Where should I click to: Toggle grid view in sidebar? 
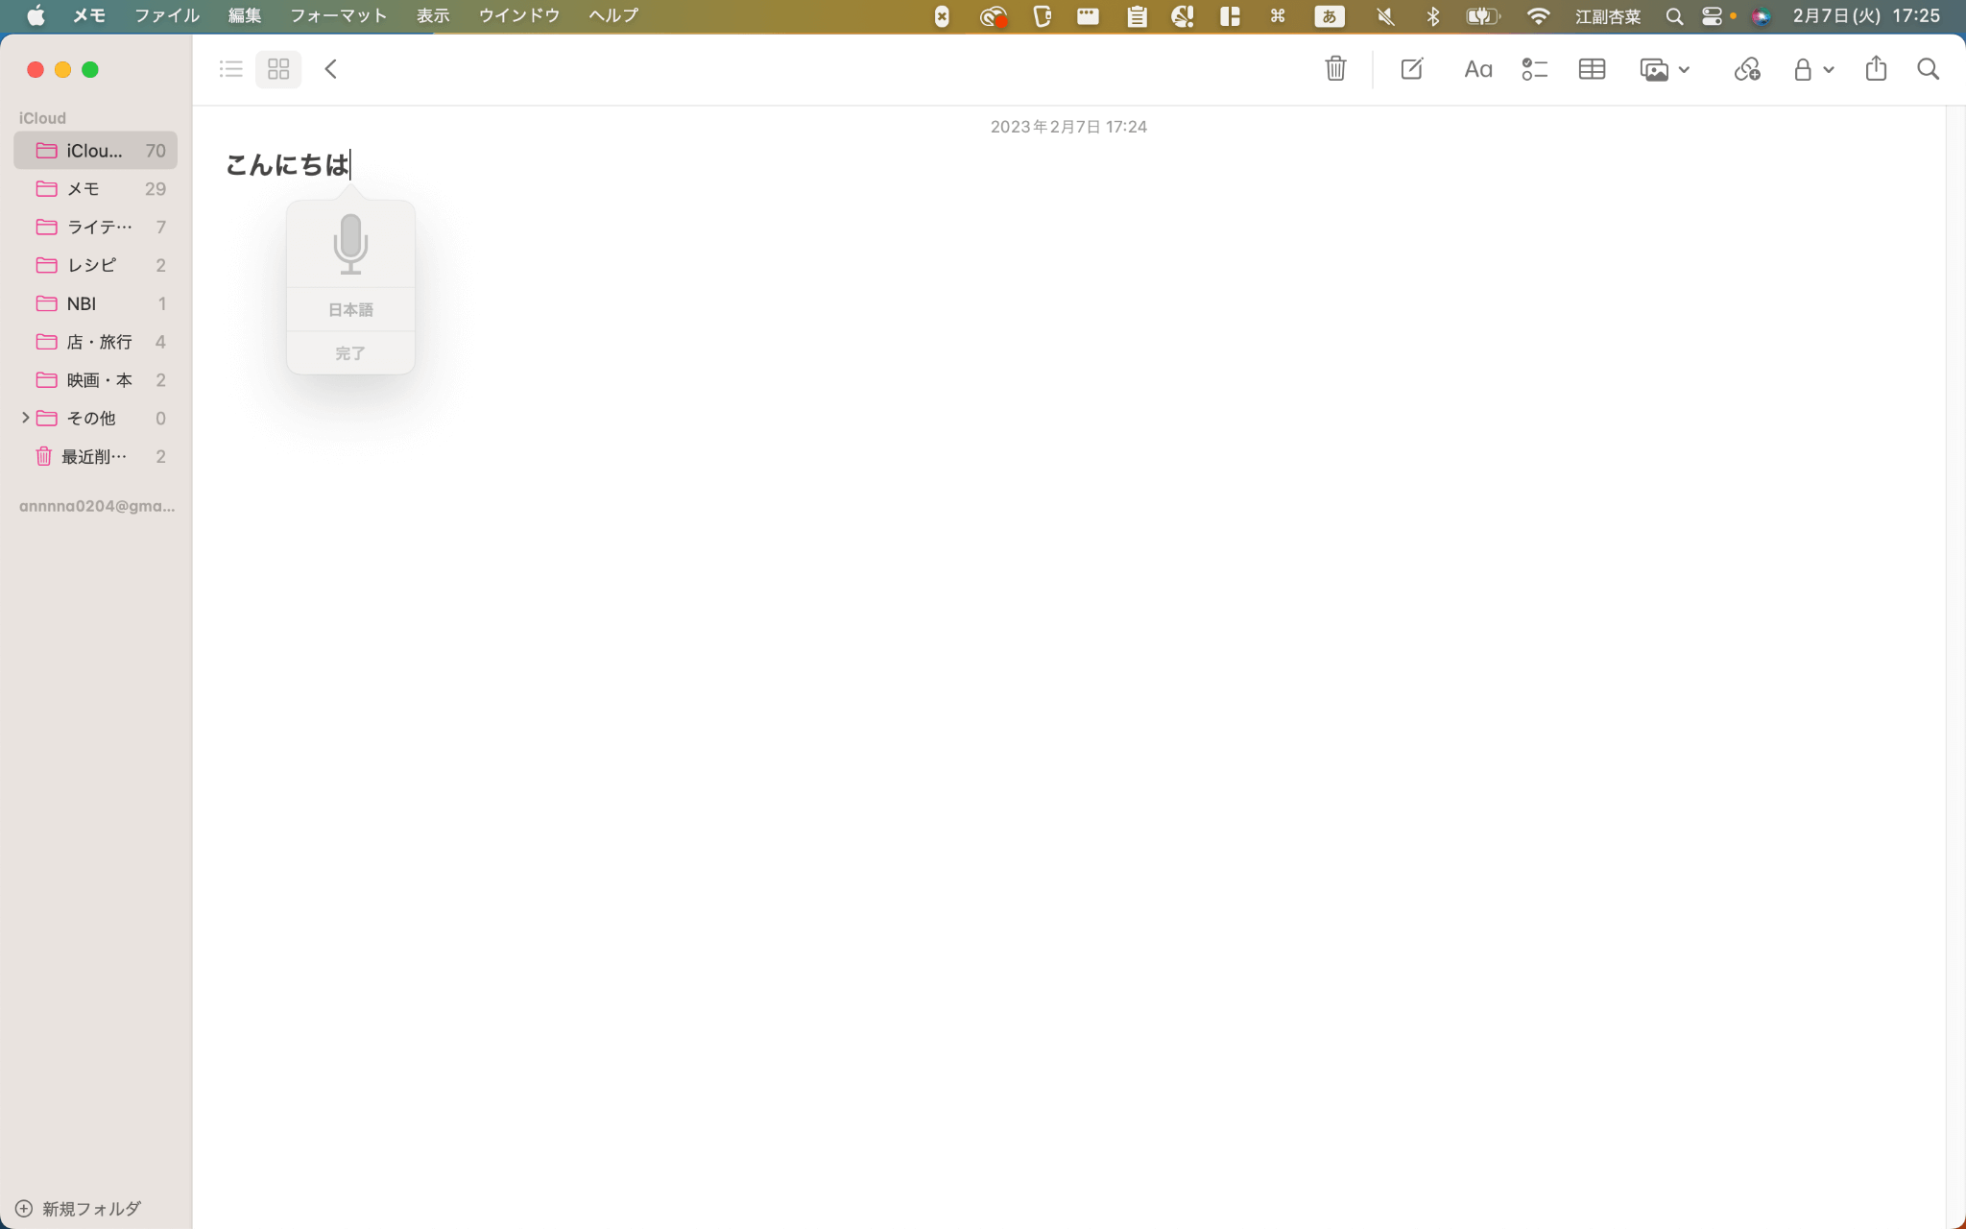[278, 68]
